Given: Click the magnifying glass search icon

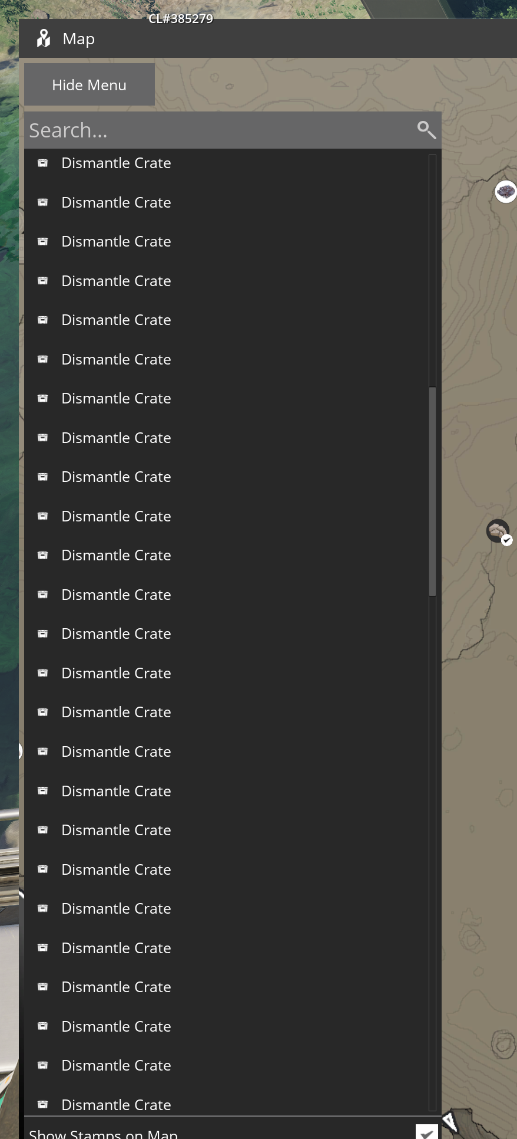Looking at the screenshot, I should 426,130.
